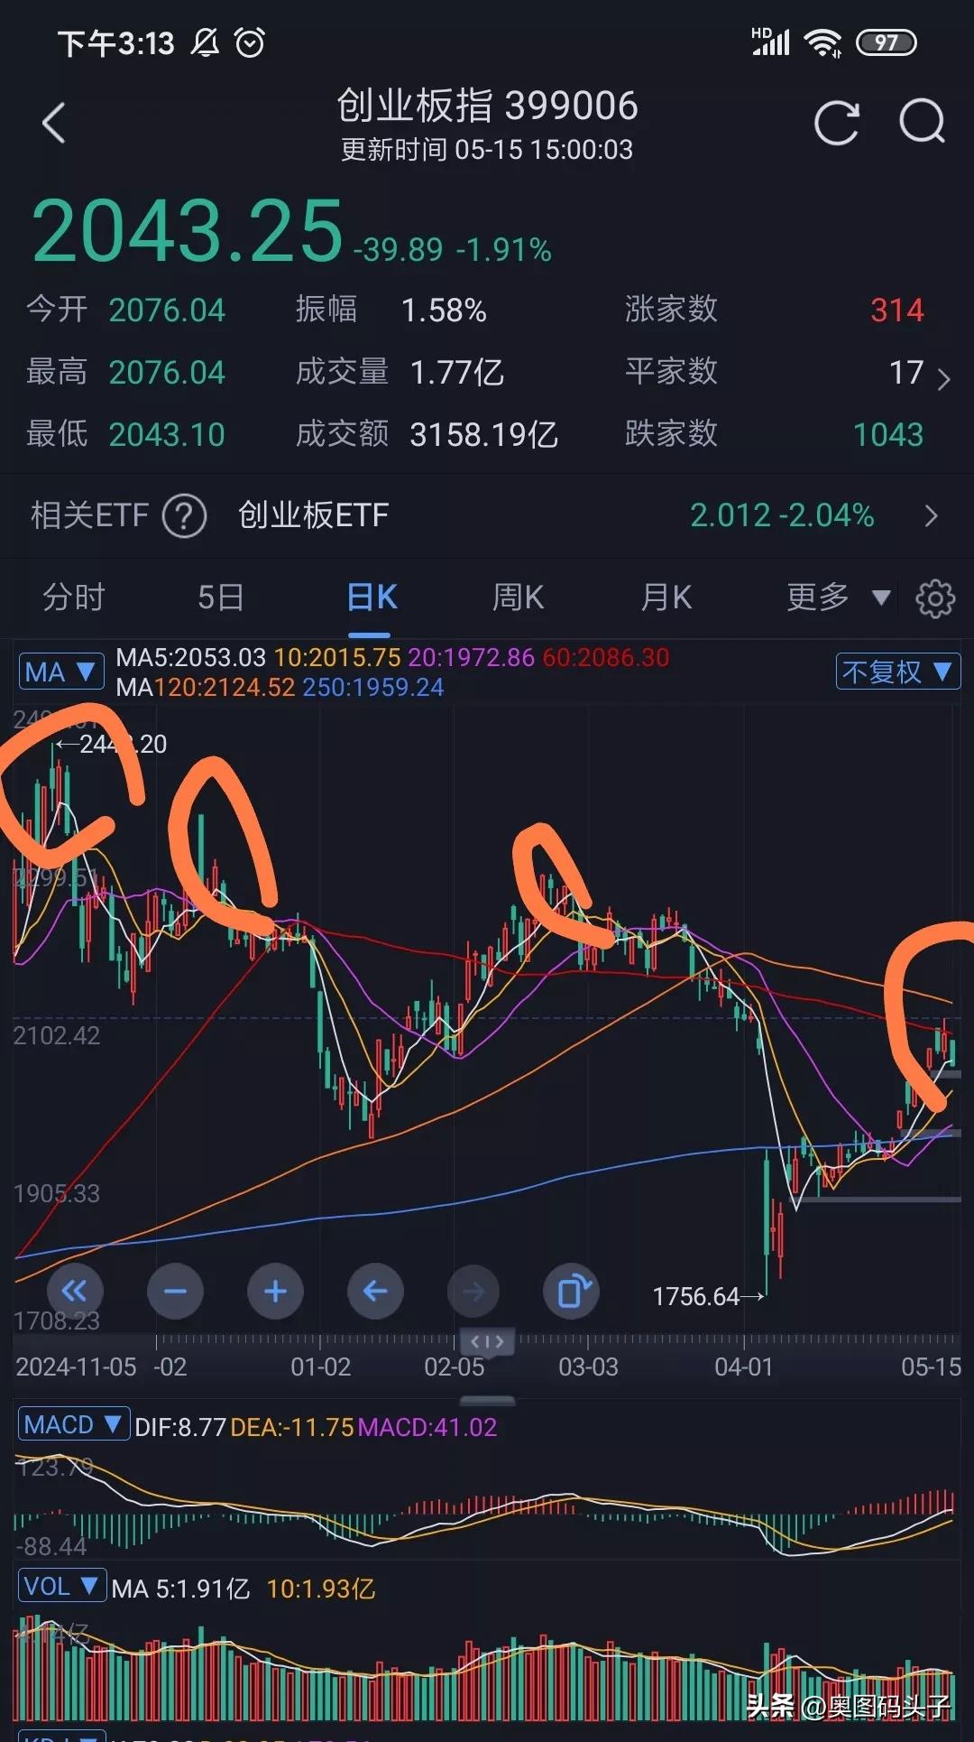Open 创业板ETF related fund row
The image size is (974, 1742).
(x=487, y=516)
